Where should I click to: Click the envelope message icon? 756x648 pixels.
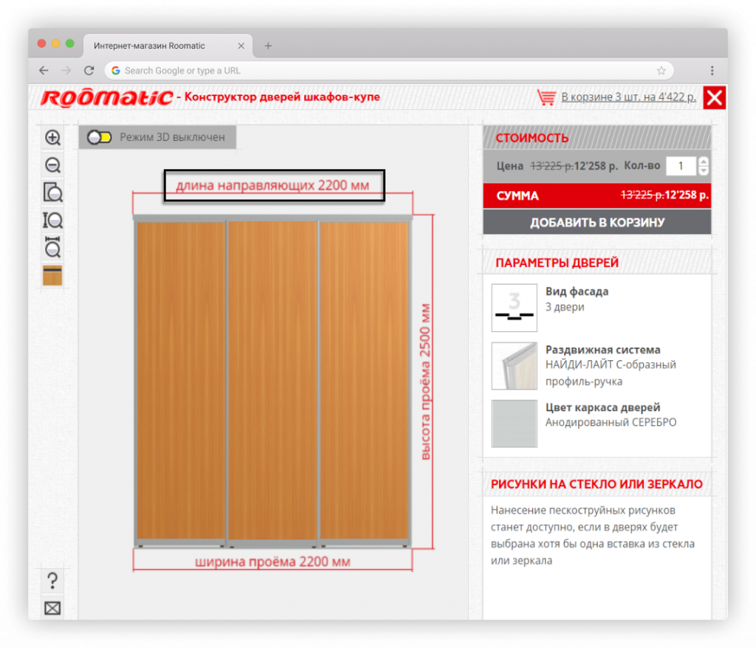(52, 609)
